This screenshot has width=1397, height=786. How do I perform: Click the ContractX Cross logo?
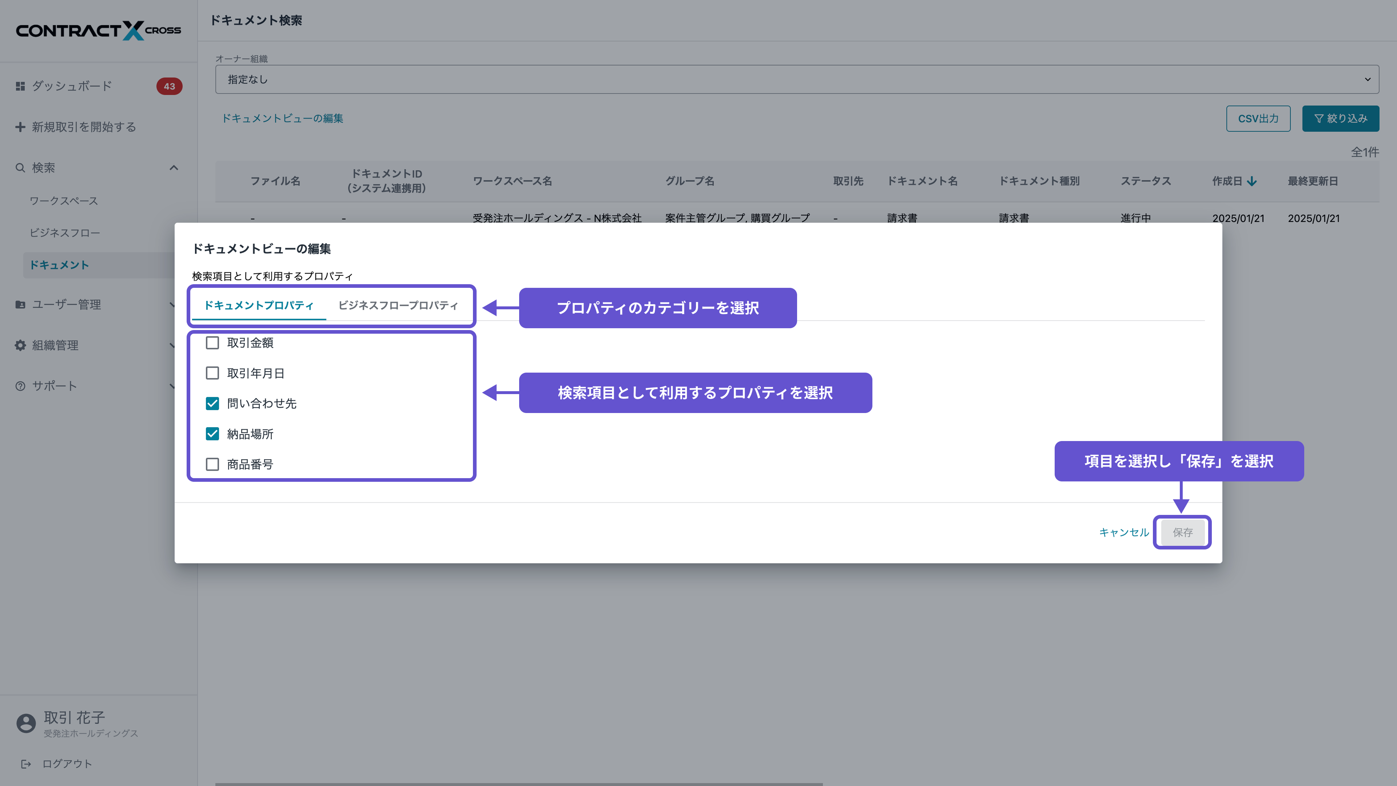(98, 30)
